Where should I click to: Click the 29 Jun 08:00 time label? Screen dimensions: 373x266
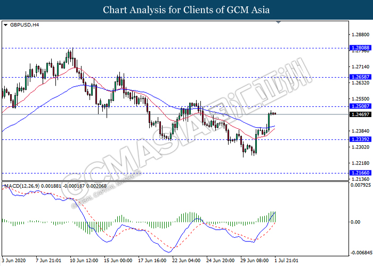(255, 261)
